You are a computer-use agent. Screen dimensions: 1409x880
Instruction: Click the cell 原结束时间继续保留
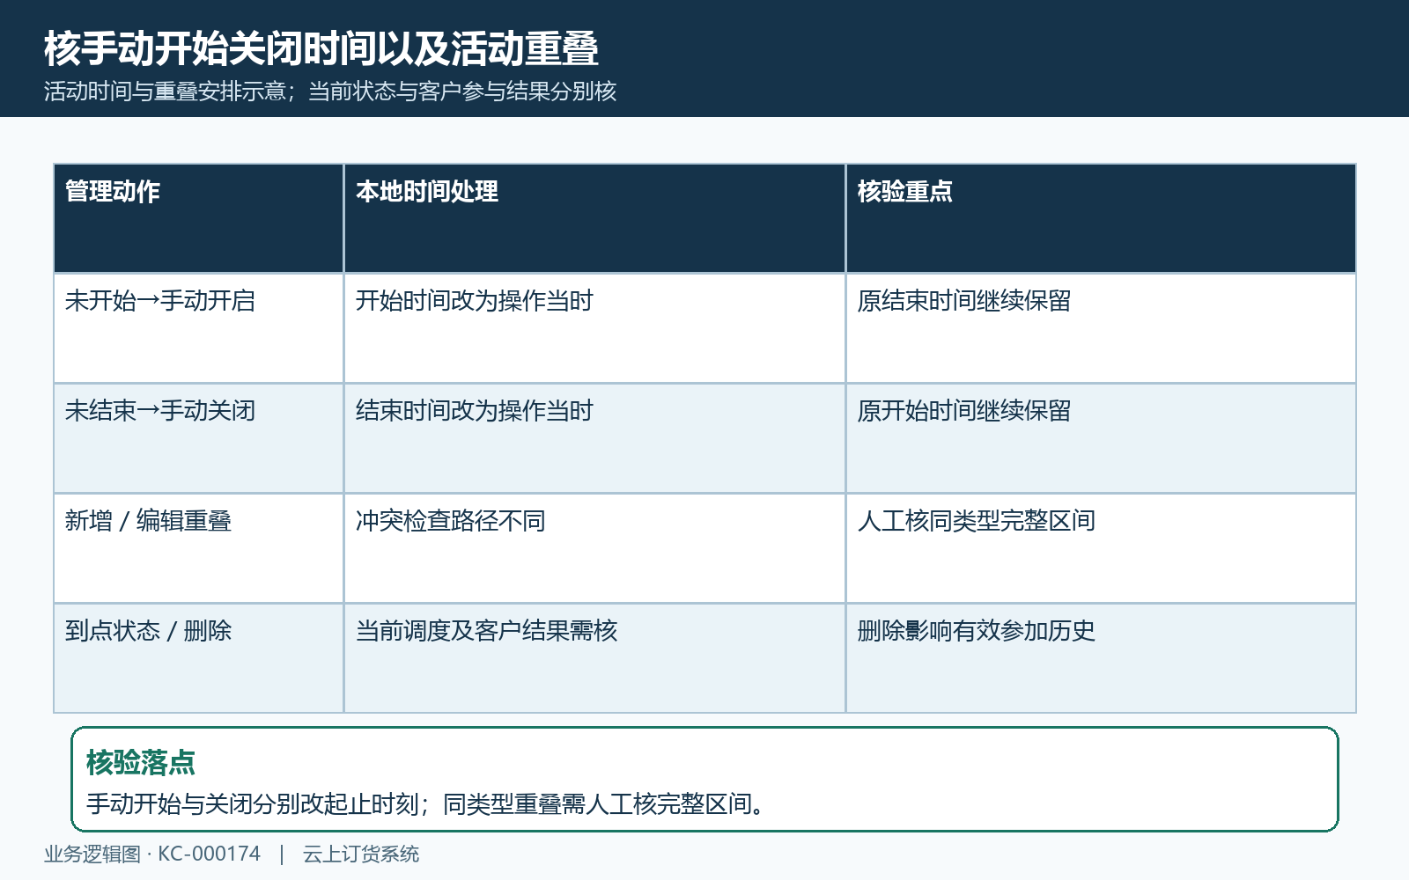point(1101,328)
